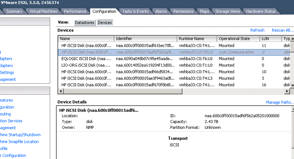Screen dimensions: 294x159
Task: Select the Configuration tab
Action: [104, 11]
